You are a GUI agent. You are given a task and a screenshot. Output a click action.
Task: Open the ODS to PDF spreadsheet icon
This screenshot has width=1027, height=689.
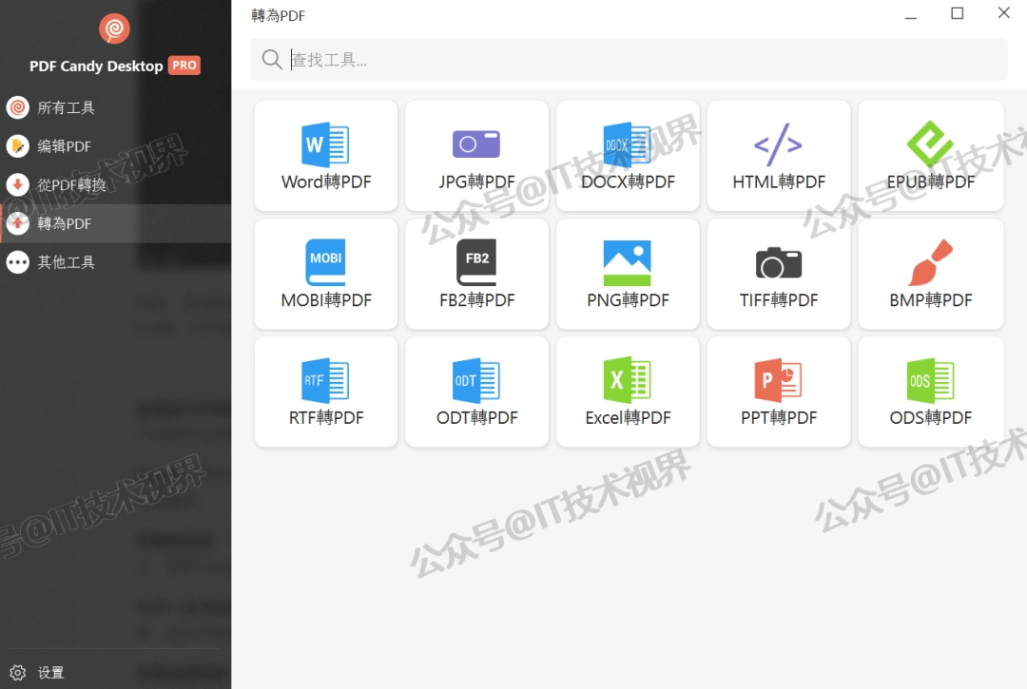[930, 379]
